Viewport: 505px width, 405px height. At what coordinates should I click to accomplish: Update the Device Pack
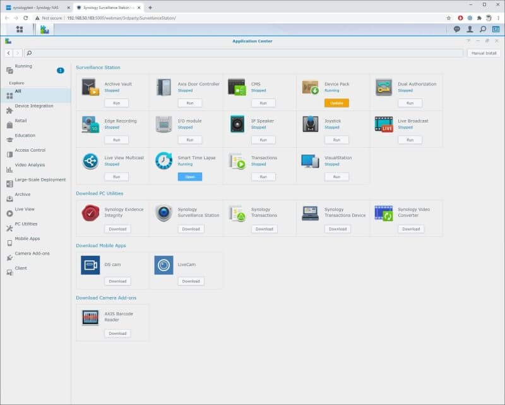(x=336, y=103)
